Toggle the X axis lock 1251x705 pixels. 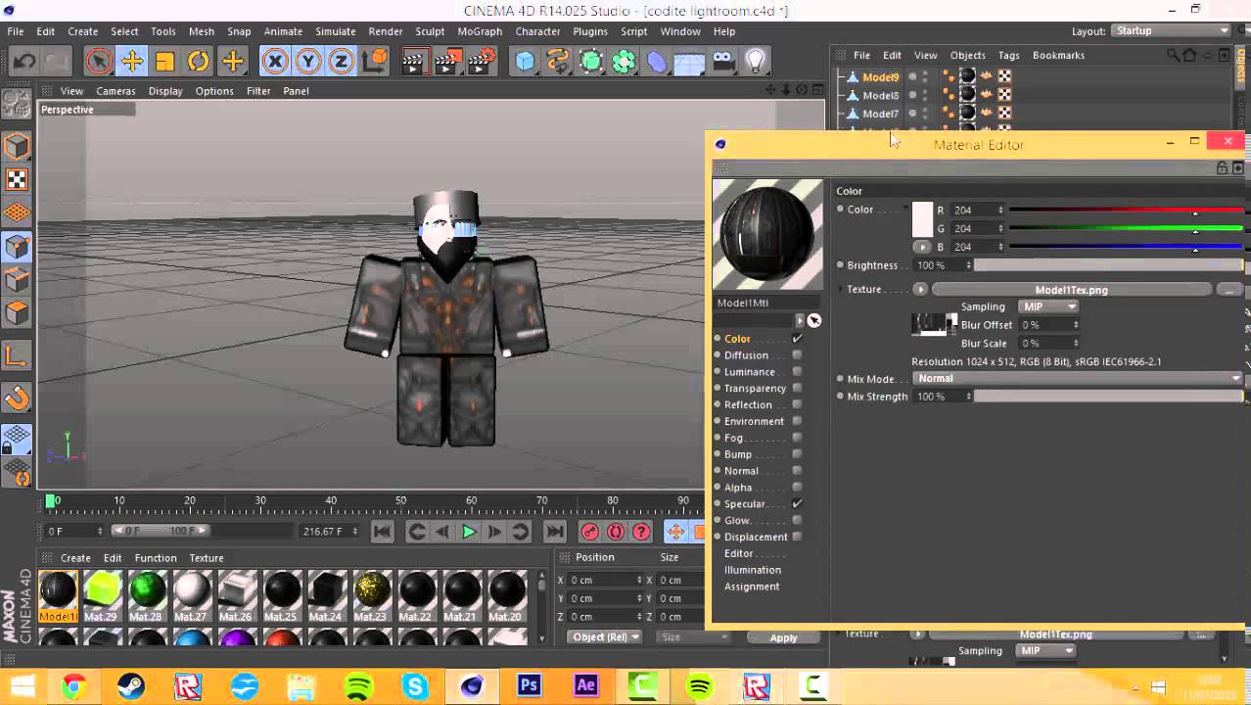[275, 62]
